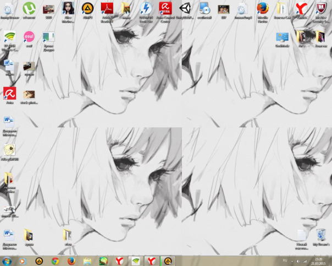Launch the Unity desktop shortcut
332x266 pixels.
185,9
